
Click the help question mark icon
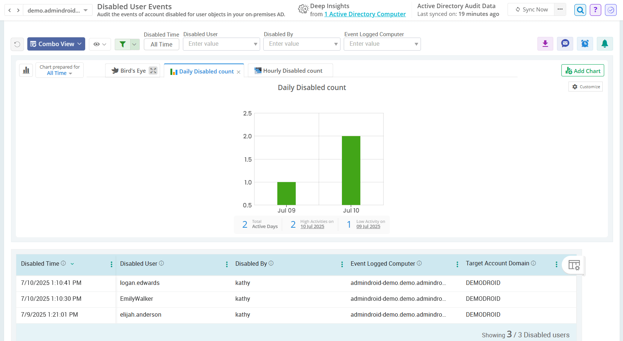pos(595,10)
